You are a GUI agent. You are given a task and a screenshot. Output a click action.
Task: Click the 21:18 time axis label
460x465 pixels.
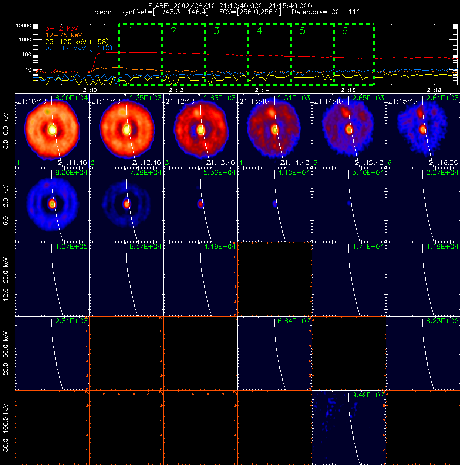click(434, 90)
